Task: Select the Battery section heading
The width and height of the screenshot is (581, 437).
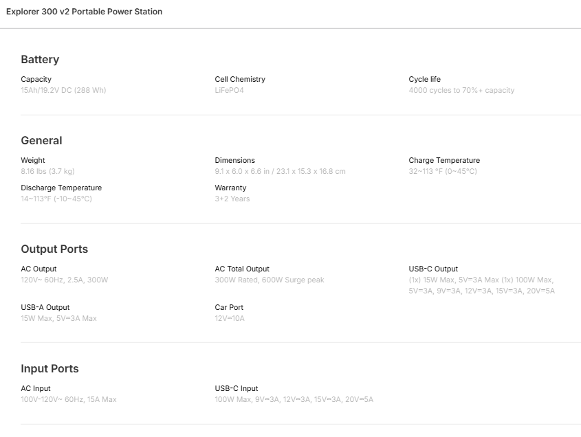Action: pyautogui.click(x=40, y=60)
